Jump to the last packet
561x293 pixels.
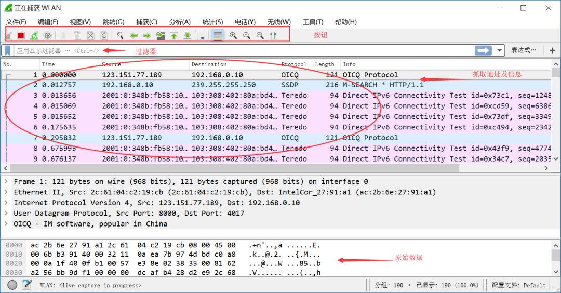coord(188,35)
